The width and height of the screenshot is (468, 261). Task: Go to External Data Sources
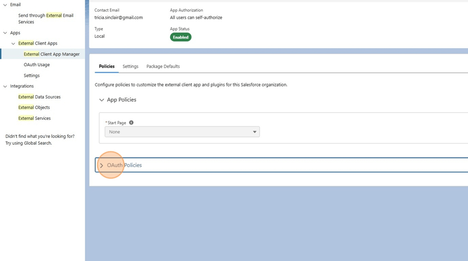click(x=40, y=97)
